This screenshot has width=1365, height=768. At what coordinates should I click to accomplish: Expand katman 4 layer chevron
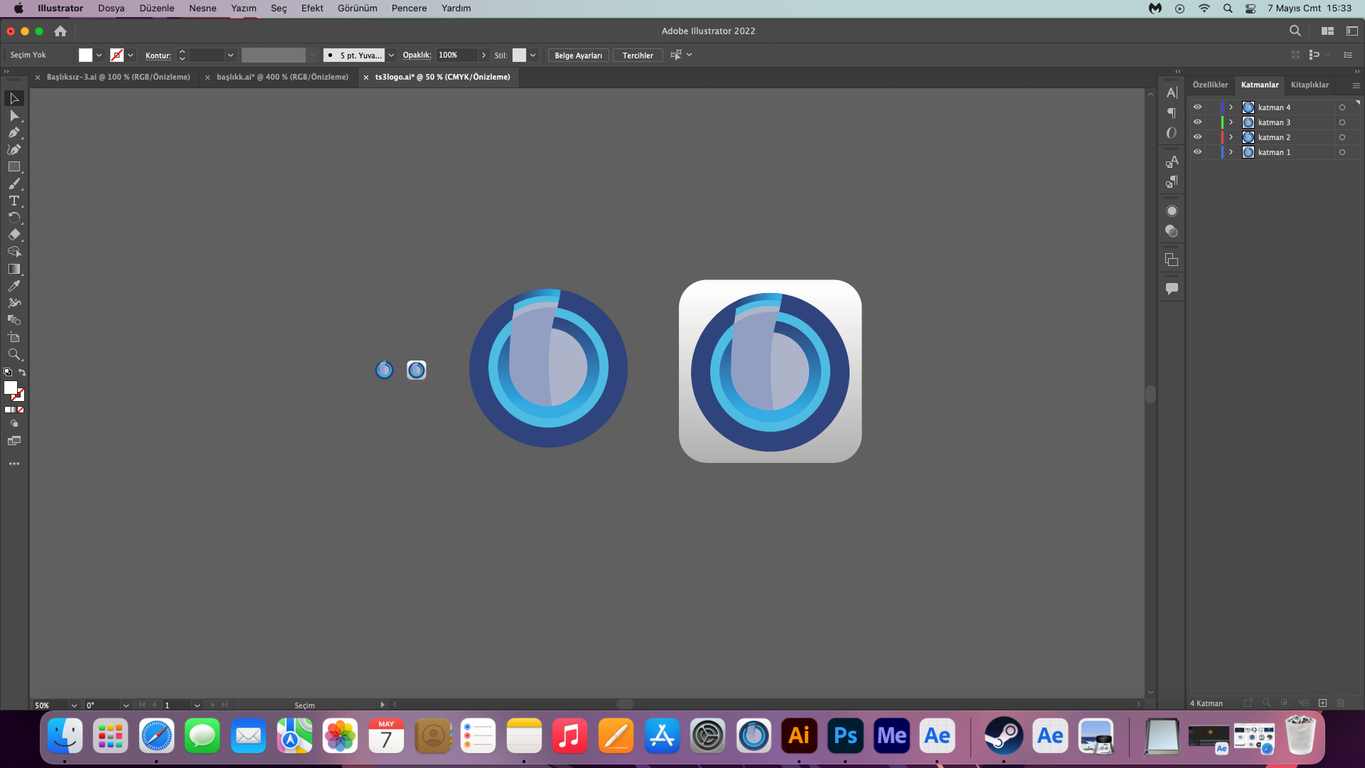click(1231, 107)
